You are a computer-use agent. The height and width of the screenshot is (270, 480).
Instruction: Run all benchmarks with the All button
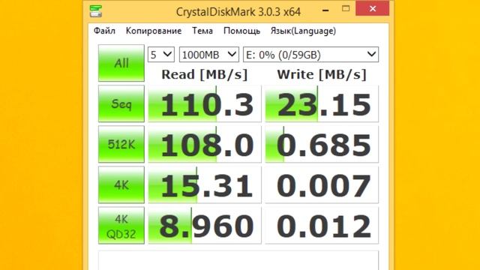pos(121,63)
